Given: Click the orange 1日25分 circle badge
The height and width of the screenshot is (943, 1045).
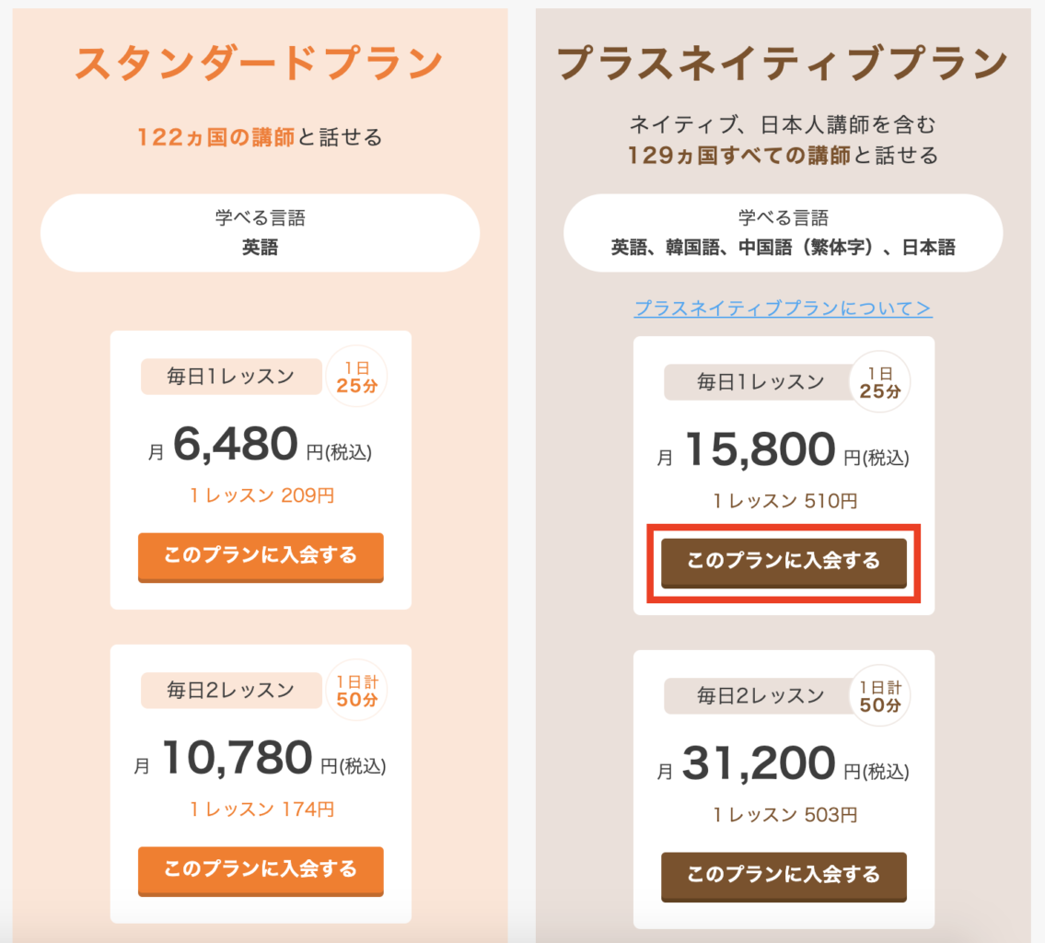Looking at the screenshot, I should [356, 377].
